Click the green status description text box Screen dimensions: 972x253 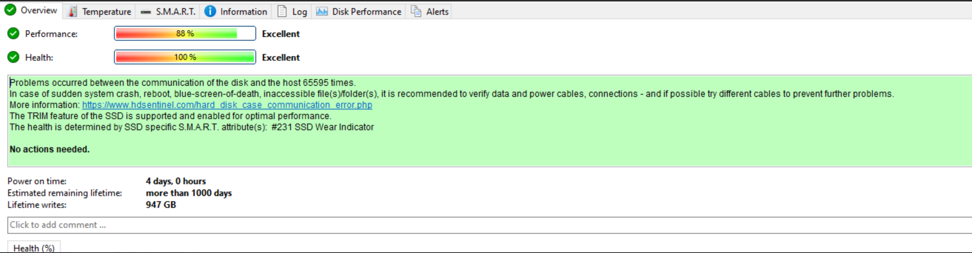pos(489,121)
